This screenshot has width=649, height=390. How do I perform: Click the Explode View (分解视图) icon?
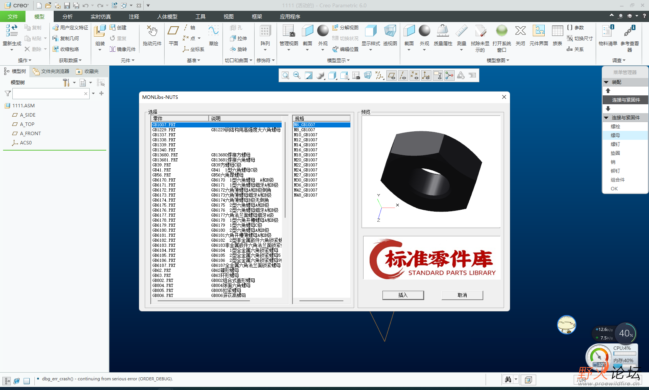click(345, 27)
